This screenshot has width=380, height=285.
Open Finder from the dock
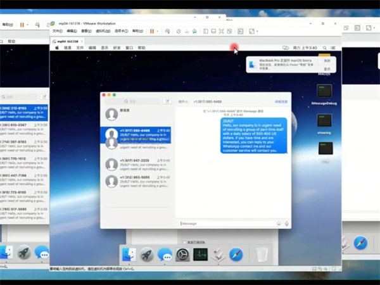[129, 255]
